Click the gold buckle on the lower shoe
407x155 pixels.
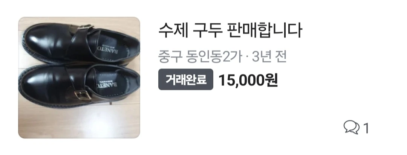pos(83,95)
